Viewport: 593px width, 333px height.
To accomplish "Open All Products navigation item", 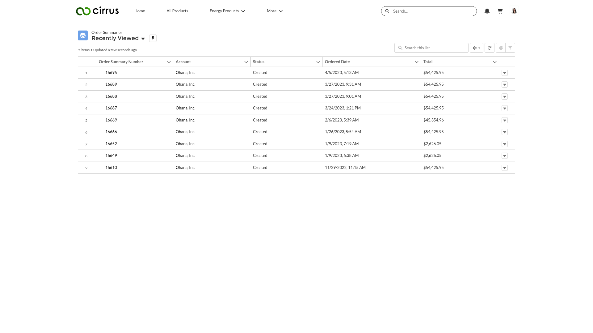I will pos(177,11).
